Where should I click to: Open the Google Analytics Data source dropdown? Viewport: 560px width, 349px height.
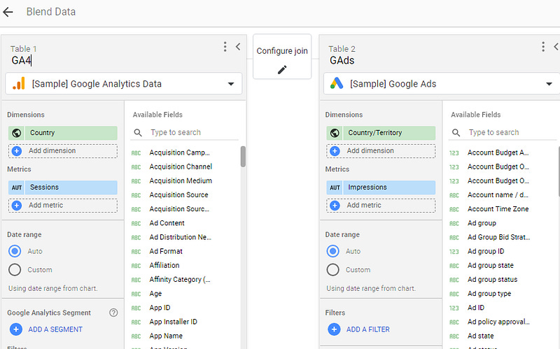point(231,84)
